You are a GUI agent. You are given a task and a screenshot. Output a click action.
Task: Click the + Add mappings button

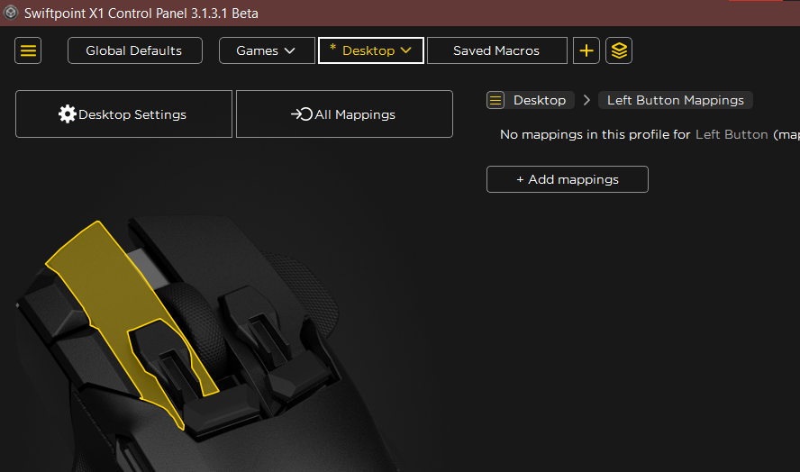click(x=568, y=179)
